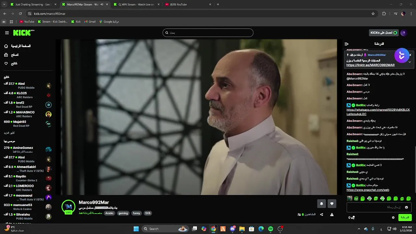The height and width of the screenshot is (234, 416).
Task: Toggle stream notifications bell
Action: pos(321,204)
